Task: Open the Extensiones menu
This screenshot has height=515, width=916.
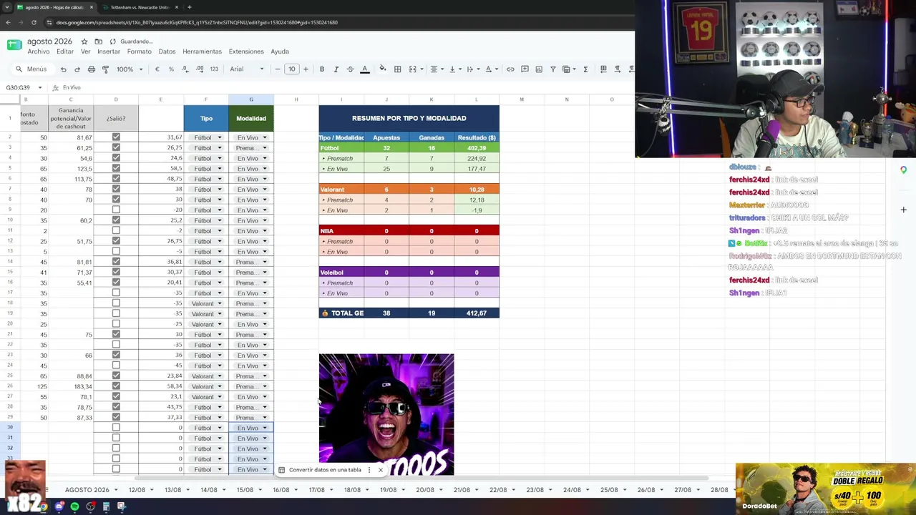Action: 246,51
